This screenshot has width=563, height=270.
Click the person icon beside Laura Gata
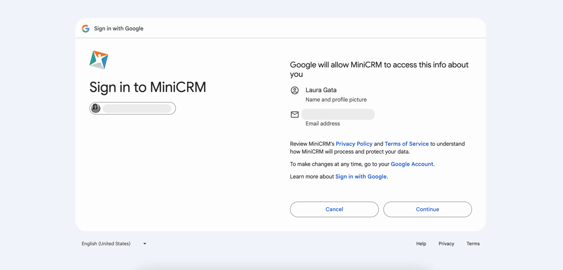(x=294, y=90)
